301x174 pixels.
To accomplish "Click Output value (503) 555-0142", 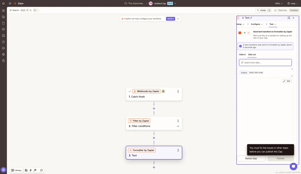I will (x=256, y=73).
